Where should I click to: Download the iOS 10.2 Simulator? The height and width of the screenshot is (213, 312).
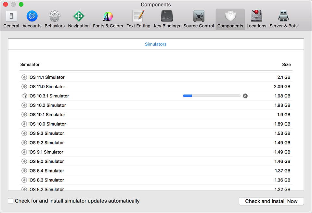(24, 105)
